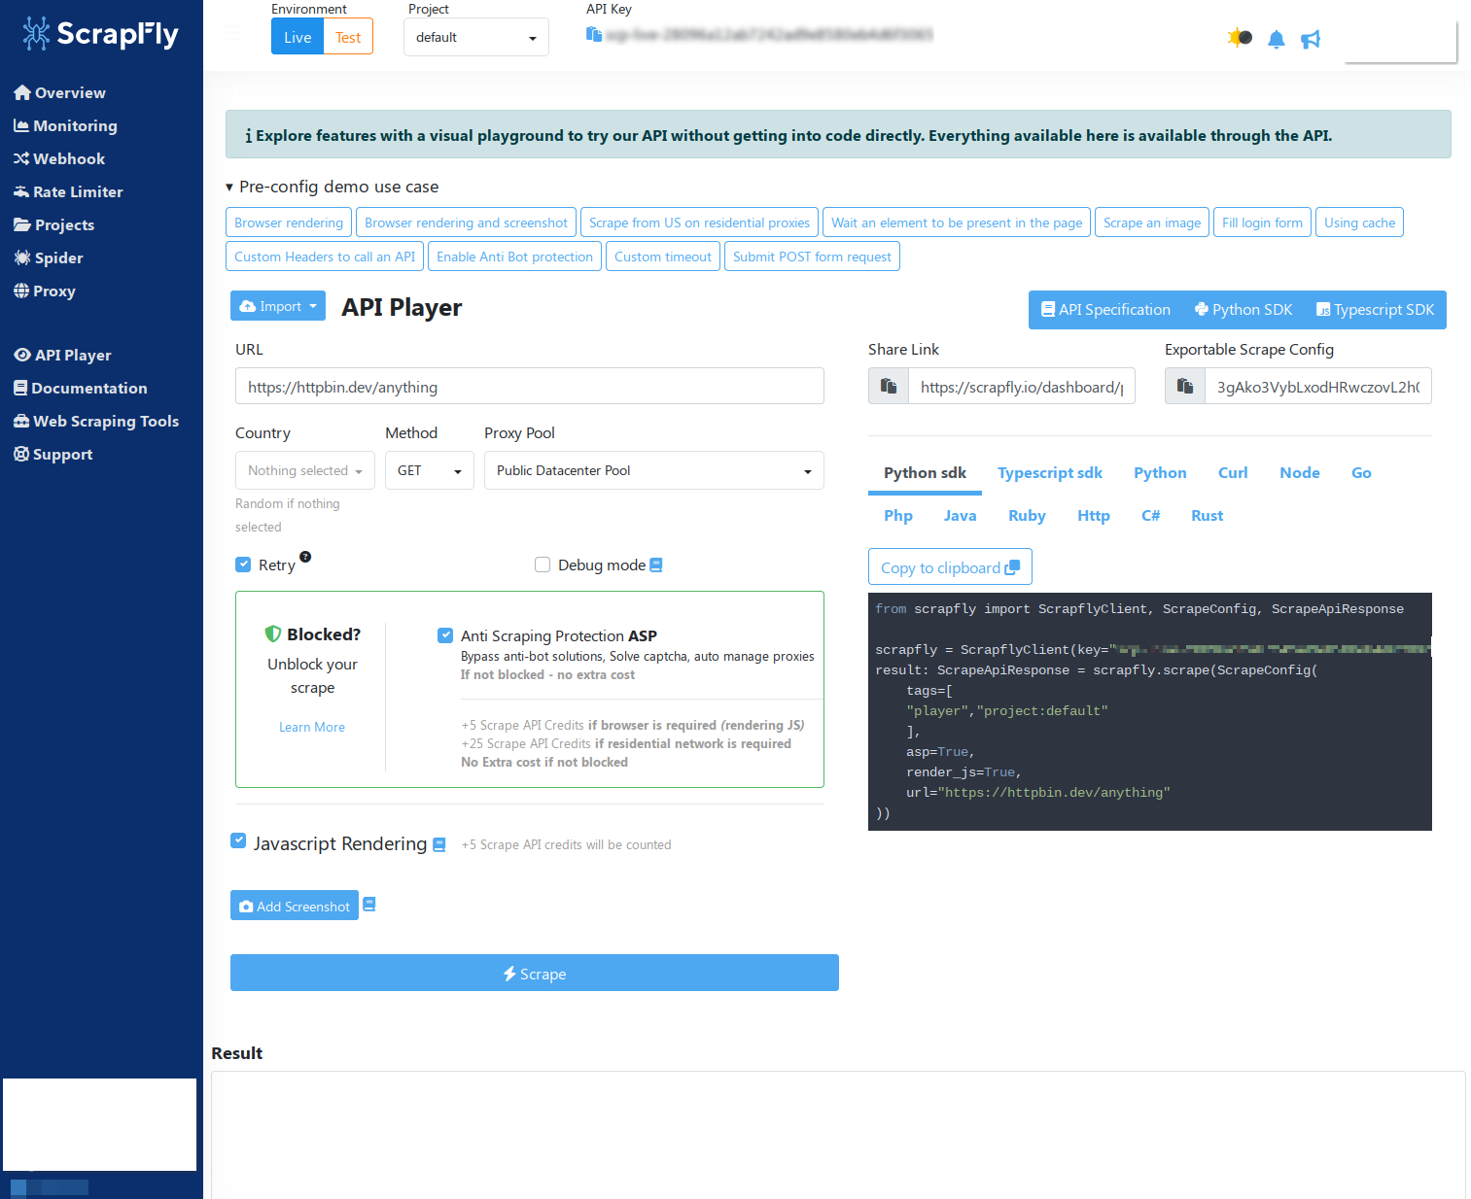Viewport: 1471px width, 1199px height.
Task: Collapse Pre-config demo use case section
Action: click(x=333, y=187)
